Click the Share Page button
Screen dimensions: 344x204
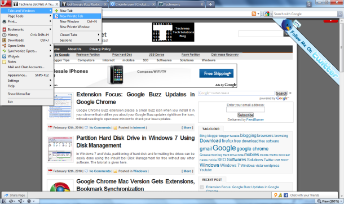[15, 195]
